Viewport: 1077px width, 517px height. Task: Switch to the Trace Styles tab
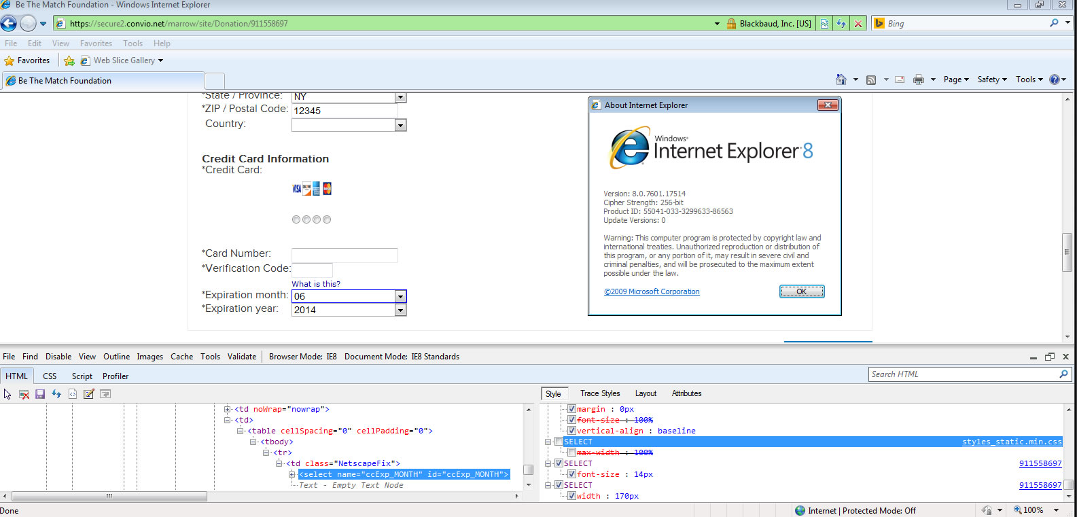tap(600, 393)
